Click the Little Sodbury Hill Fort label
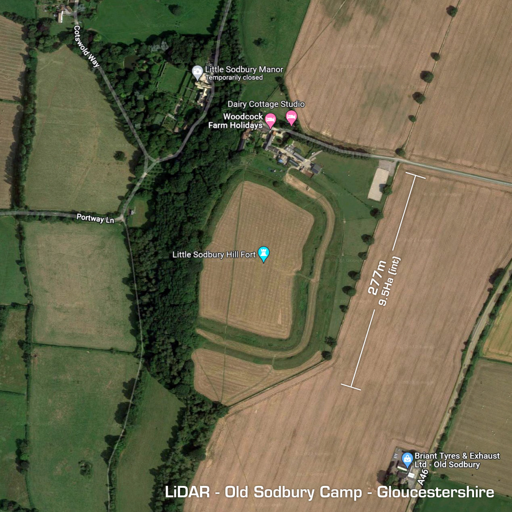512x512 pixels. point(214,255)
